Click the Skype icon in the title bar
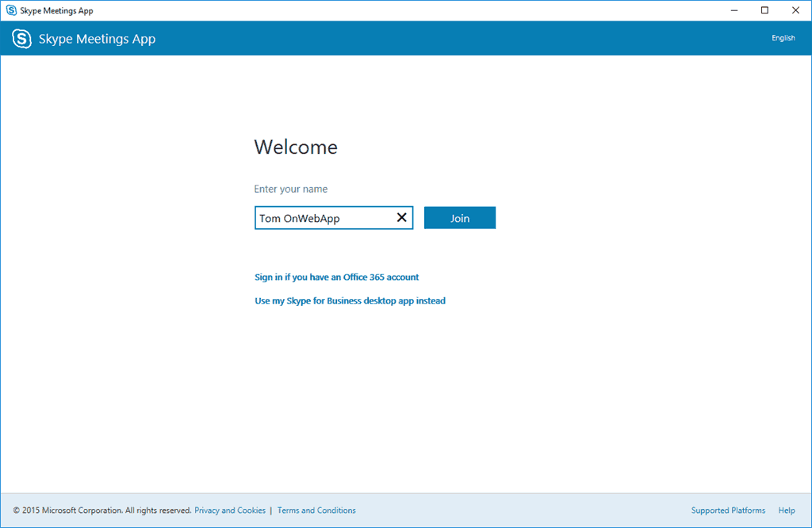Screen dimensions: 812x528 coord(11,10)
